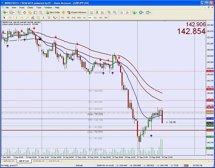
Task: Toggle the active H4 timeframe button
Action: point(90,18)
